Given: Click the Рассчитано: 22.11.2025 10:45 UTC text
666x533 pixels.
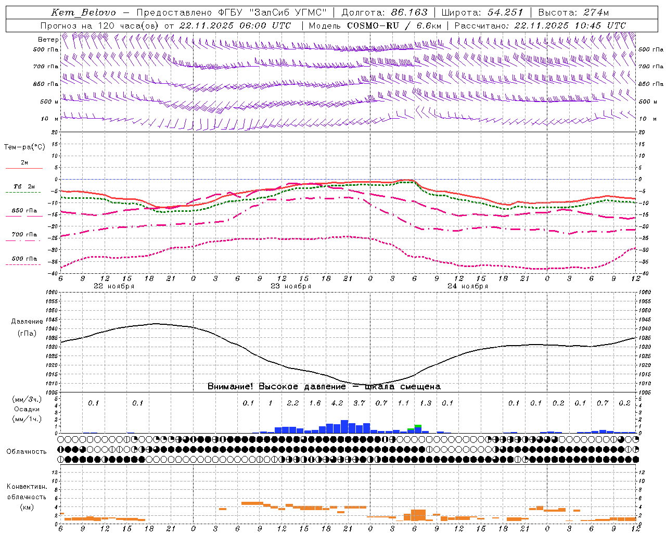Looking at the screenshot, I should 540,26.
